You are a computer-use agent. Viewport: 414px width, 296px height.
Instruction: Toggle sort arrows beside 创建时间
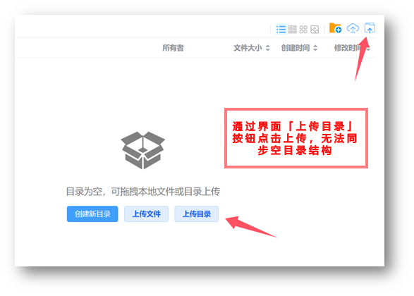click(x=315, y=48)
